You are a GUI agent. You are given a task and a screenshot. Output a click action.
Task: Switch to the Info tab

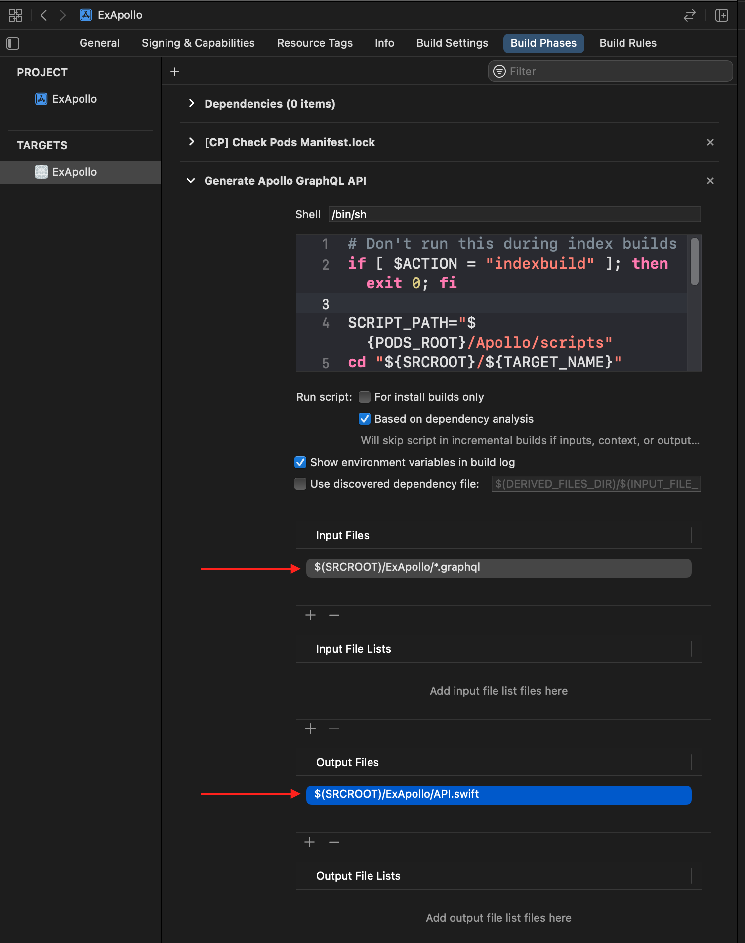pos(384,43)
